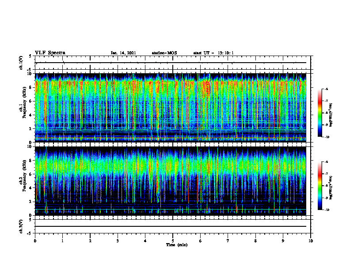Image resolution: width=350 pixels, height=270 pixels.
Task: Click the ch.3 voltage waveform trace
Action: point(171,226)
